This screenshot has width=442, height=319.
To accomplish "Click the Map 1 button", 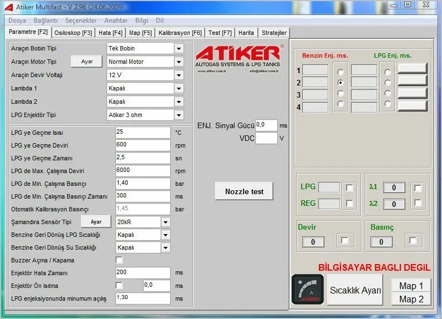I will [411, 286].
